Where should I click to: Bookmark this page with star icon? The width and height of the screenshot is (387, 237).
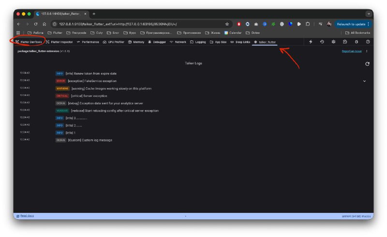[227, 24]
